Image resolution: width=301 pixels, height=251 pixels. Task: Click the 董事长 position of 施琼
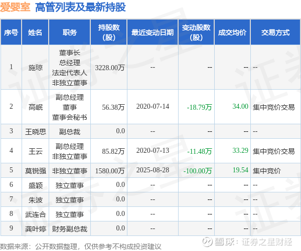(70, 53)
